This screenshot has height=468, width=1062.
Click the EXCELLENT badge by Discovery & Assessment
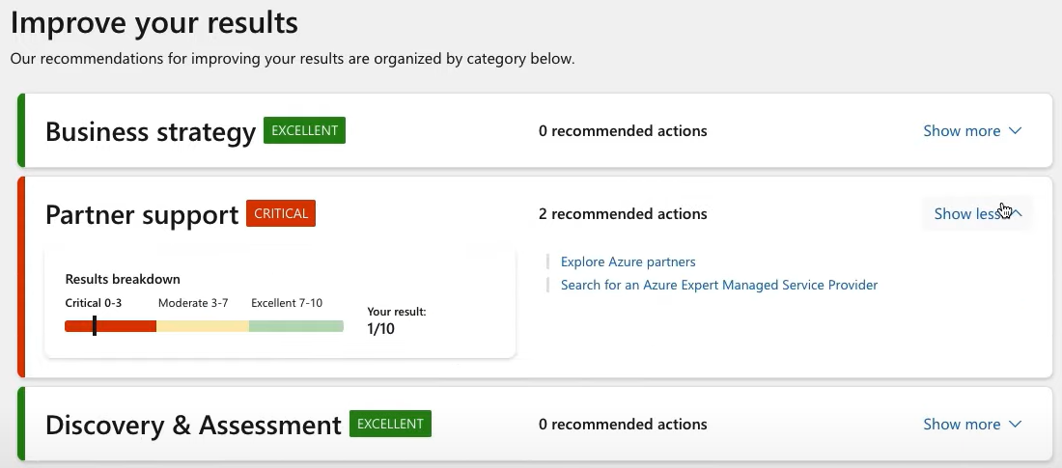coord(390,424)
